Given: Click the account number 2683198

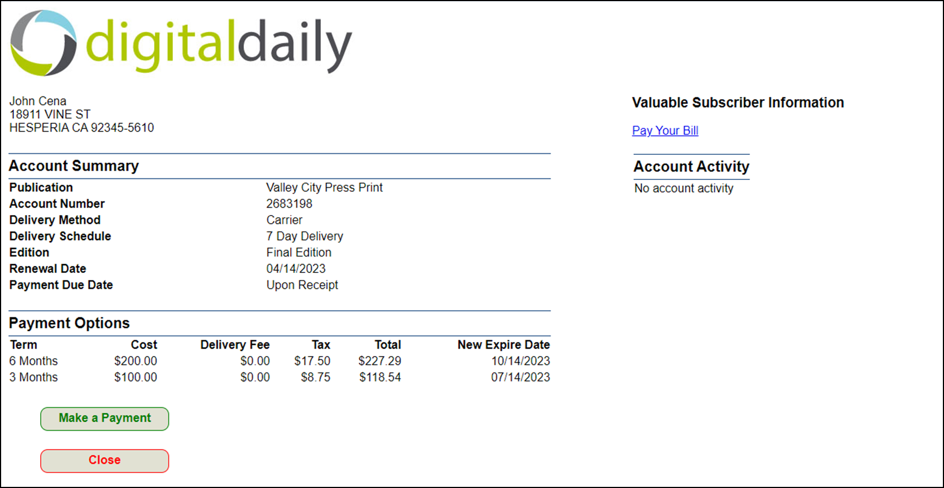Looking at the screenshot, I should 289,204.
